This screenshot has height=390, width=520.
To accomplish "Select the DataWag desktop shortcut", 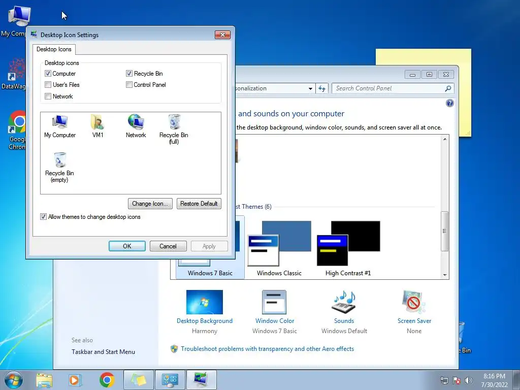I will point(14,74).
